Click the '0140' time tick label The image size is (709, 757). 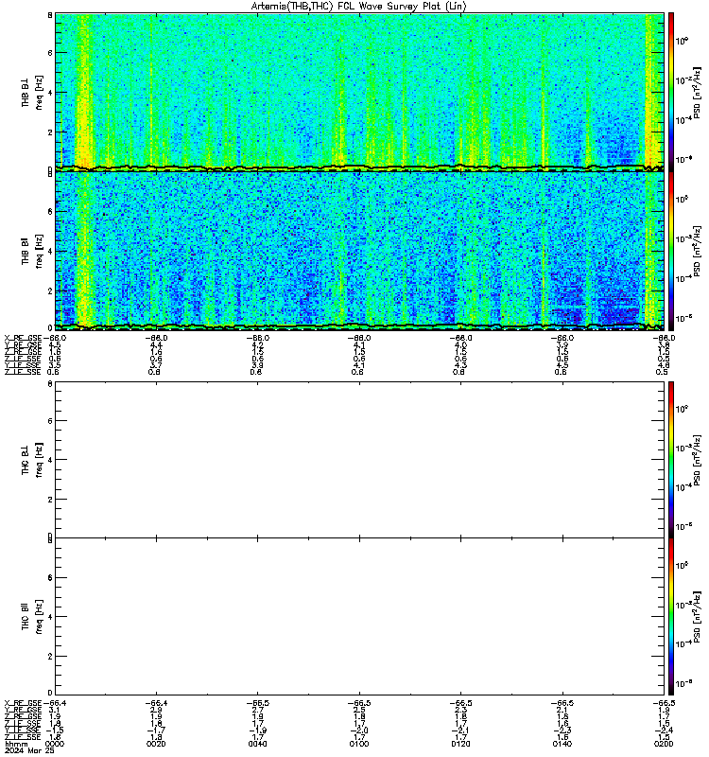click(562, 744)
